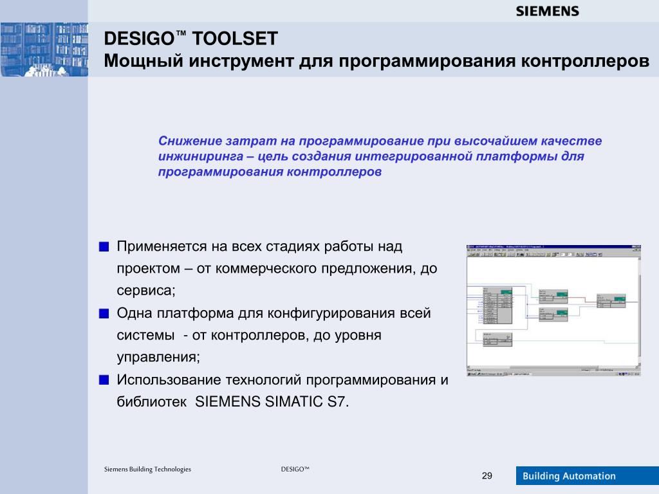Click the blue square bullet beside "Применяется"

click(104, 246)
